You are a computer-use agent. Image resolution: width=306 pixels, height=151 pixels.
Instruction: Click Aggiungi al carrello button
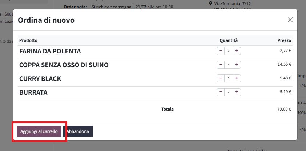(x=39, y=131)
